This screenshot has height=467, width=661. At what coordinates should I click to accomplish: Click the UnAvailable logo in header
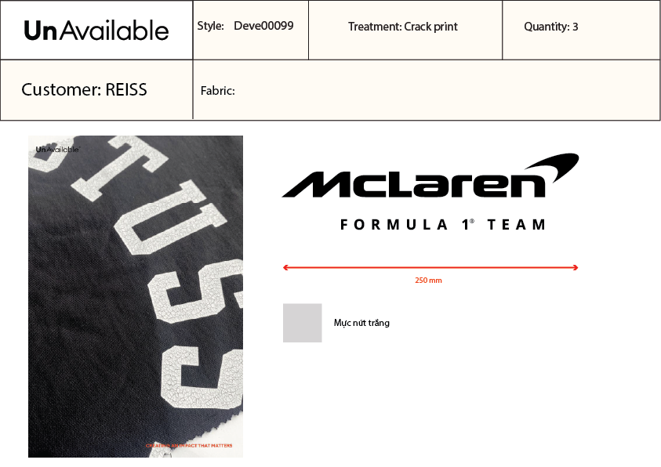96,31
